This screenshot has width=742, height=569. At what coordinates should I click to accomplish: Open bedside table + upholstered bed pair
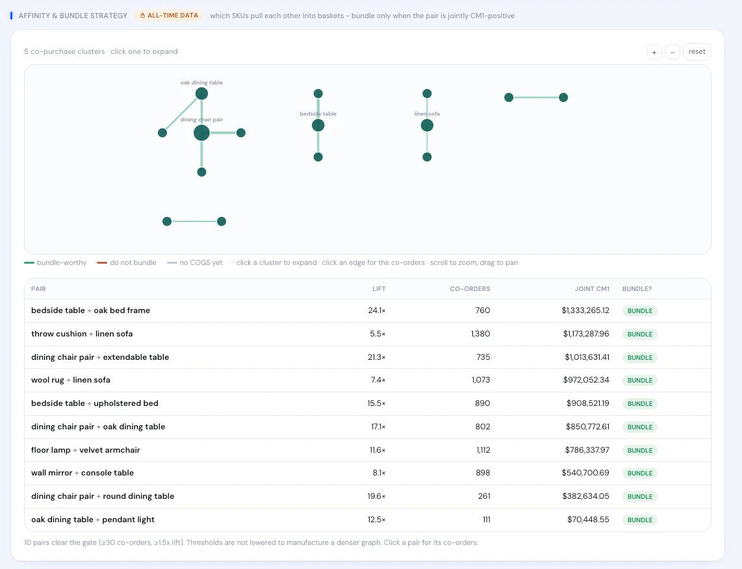click(x=368, y=403)
